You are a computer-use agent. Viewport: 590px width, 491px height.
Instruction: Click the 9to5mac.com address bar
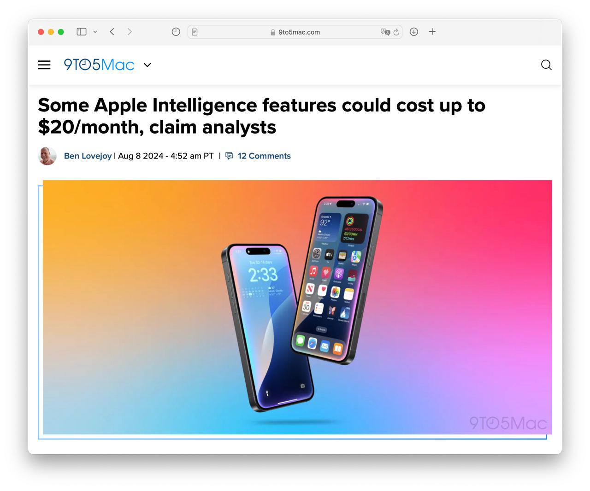(295, 32)
